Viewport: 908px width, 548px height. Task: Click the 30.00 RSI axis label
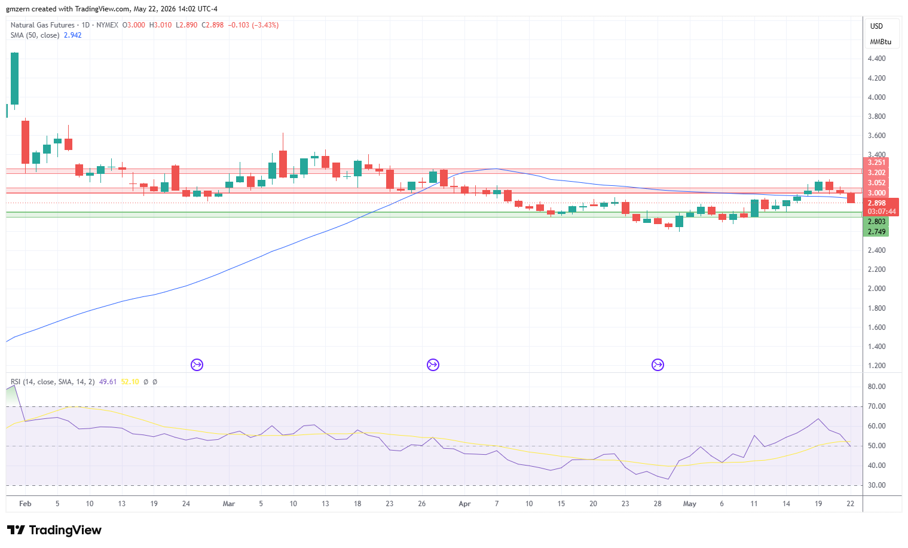tap(876, 485)
